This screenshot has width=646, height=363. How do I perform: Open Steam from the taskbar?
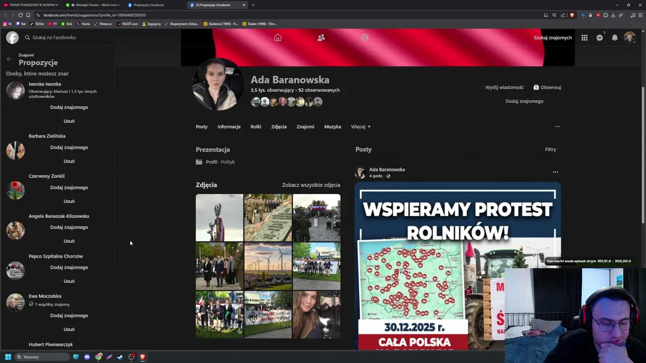point(120,357)
